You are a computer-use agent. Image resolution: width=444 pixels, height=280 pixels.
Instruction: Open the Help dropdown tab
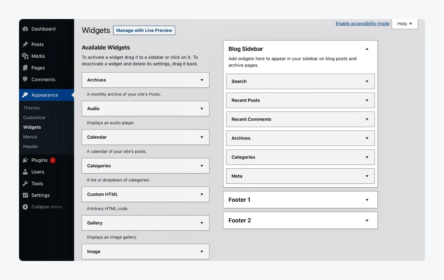point(405,24)
